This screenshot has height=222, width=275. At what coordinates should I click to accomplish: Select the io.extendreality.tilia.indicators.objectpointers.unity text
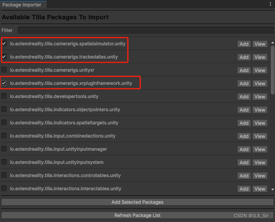[65, 110]
